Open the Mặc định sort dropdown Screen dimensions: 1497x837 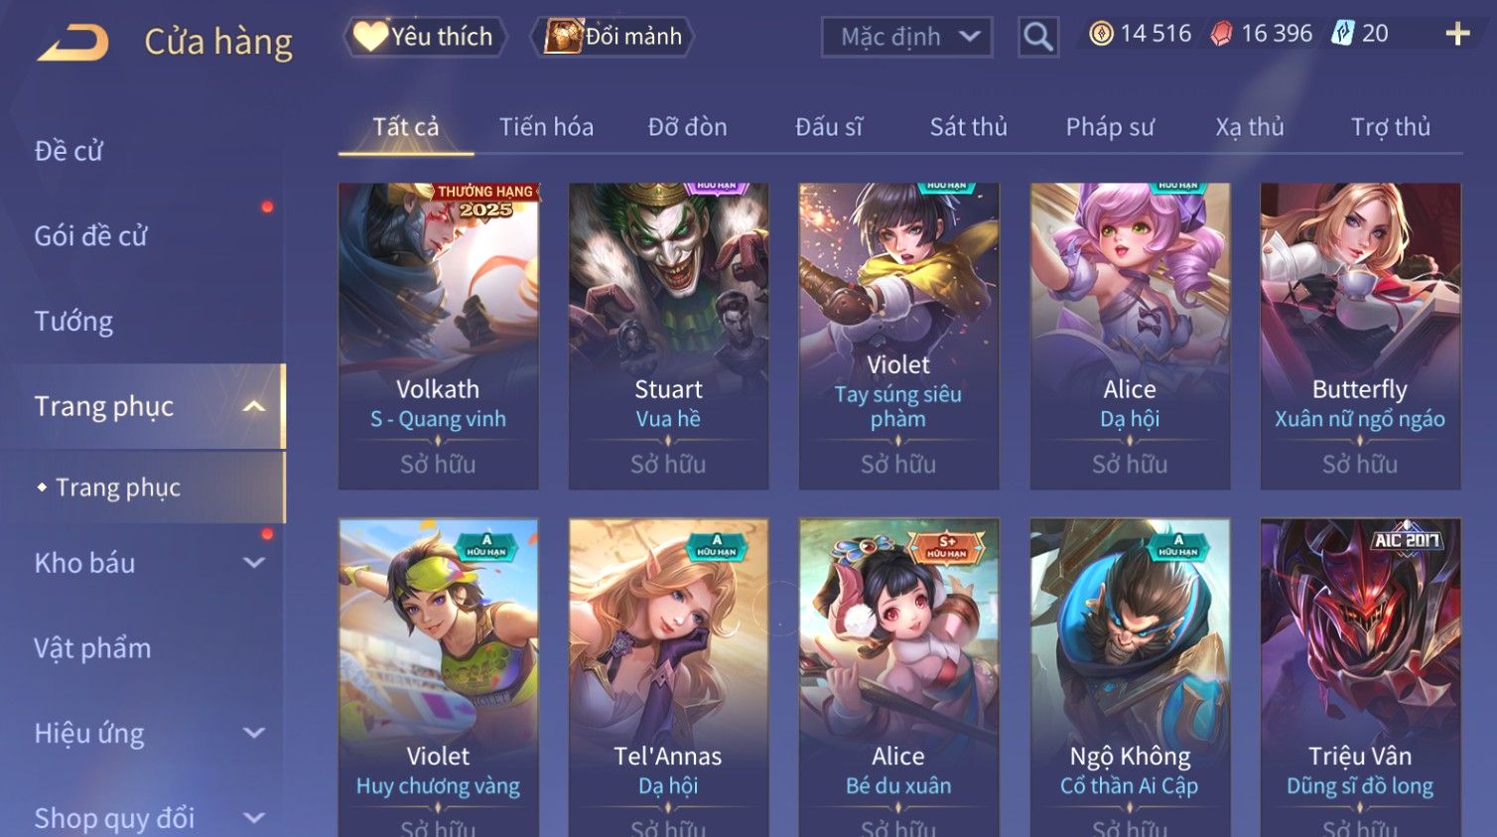point(907,37)
